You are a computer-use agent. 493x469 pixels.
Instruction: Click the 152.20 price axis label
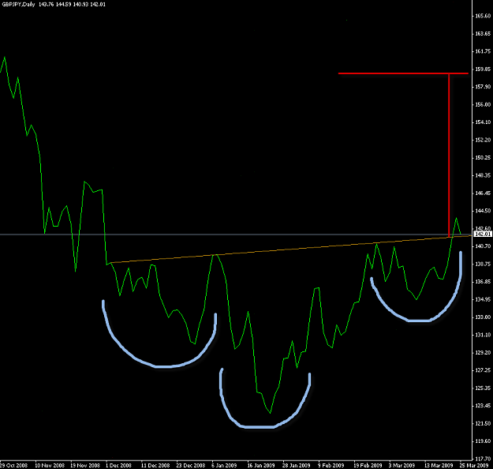click(483, 140)
